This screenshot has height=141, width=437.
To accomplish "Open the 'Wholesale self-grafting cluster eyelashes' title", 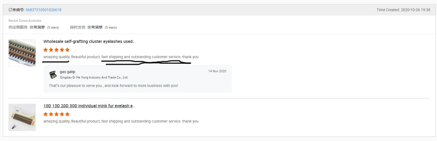I will tap(89, 42).
